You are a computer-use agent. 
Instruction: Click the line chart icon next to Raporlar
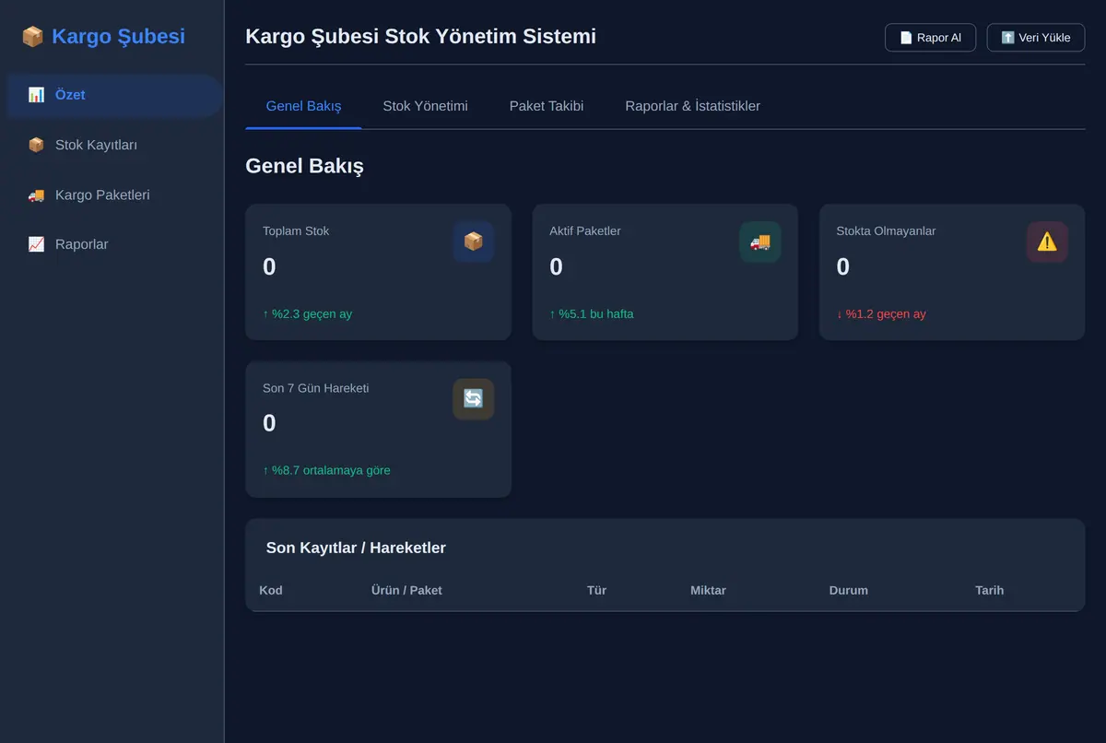(x=36, y=244)
